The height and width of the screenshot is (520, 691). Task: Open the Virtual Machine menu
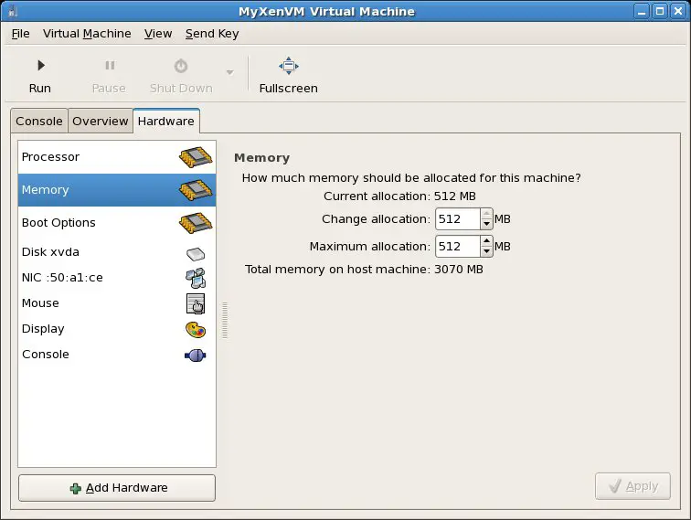(x=87, y=34)
